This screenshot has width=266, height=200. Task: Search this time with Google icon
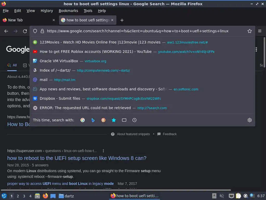[x=83, y=120]
